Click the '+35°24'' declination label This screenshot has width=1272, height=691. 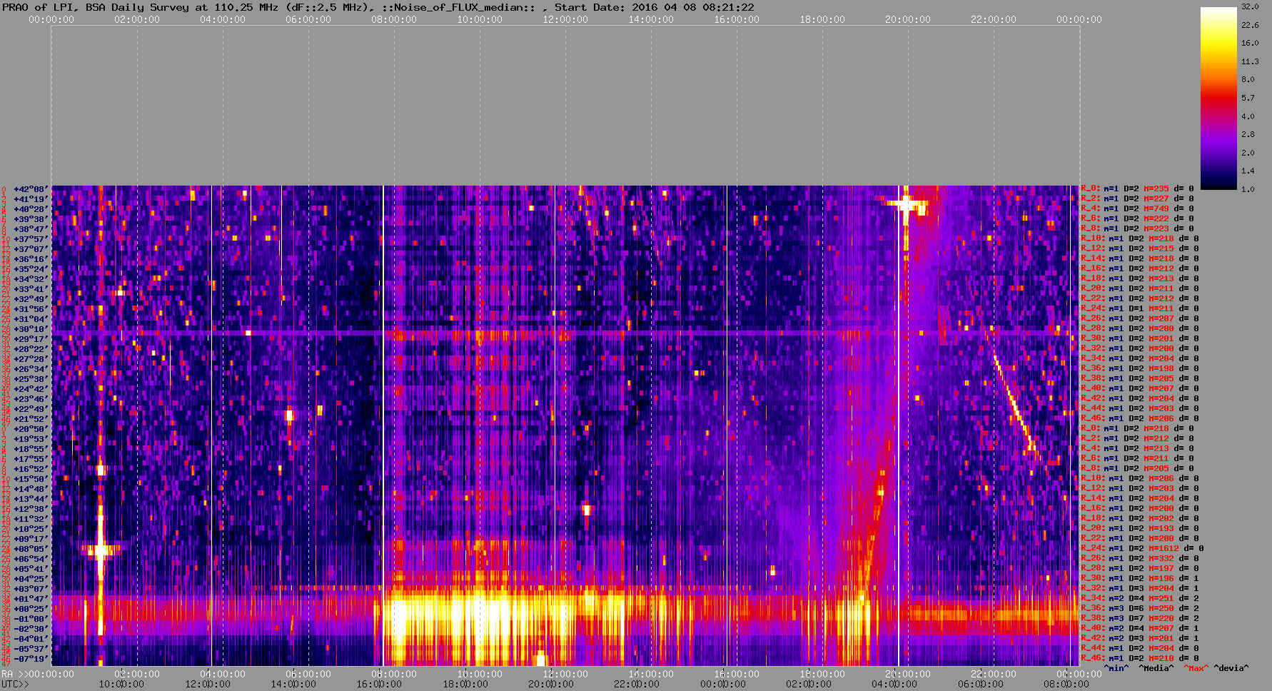[x=31, y=269]
